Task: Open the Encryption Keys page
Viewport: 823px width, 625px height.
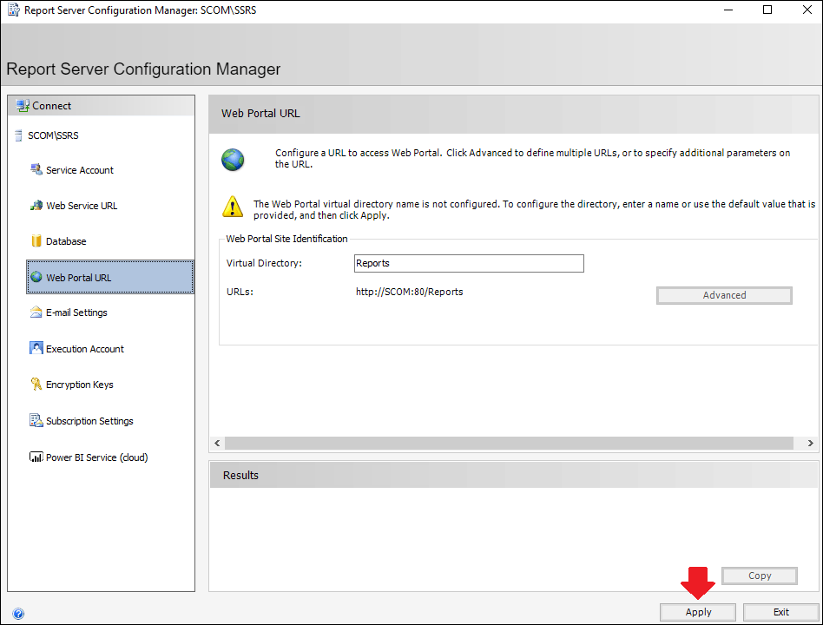Action: pyautogui.click(x=80, y=385)
